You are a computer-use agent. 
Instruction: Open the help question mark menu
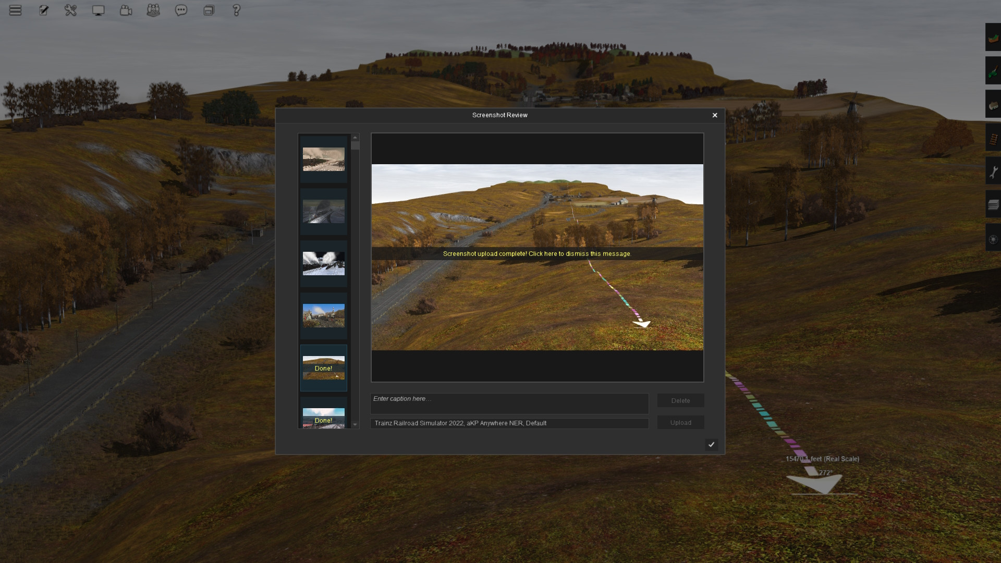click(236, 10)
